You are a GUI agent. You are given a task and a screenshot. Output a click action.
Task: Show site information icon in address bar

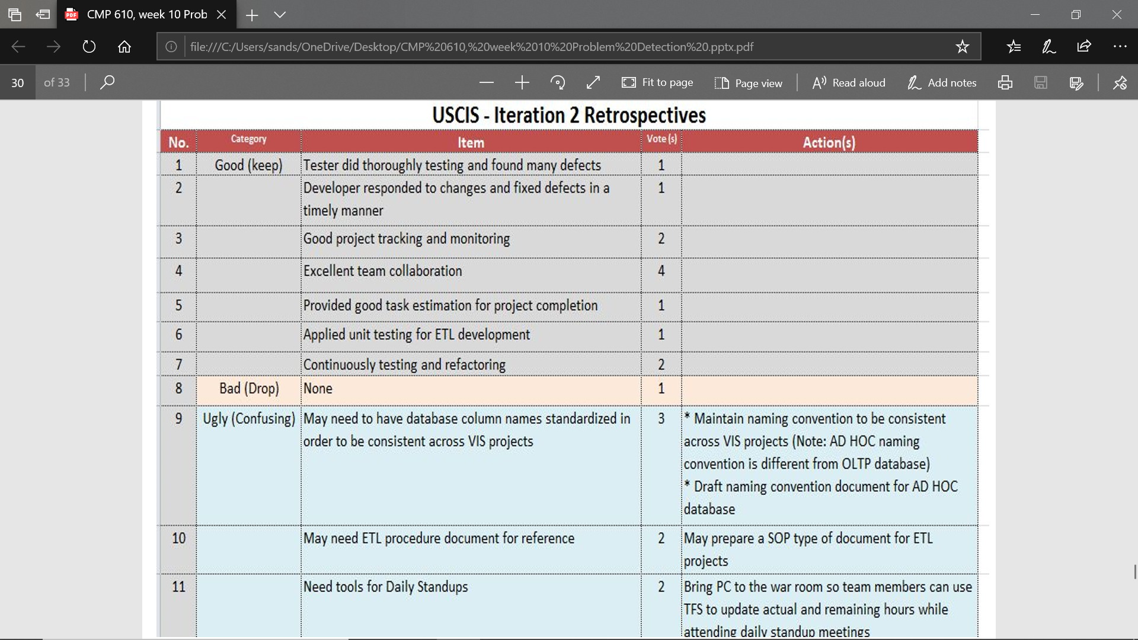click(171, 47)
